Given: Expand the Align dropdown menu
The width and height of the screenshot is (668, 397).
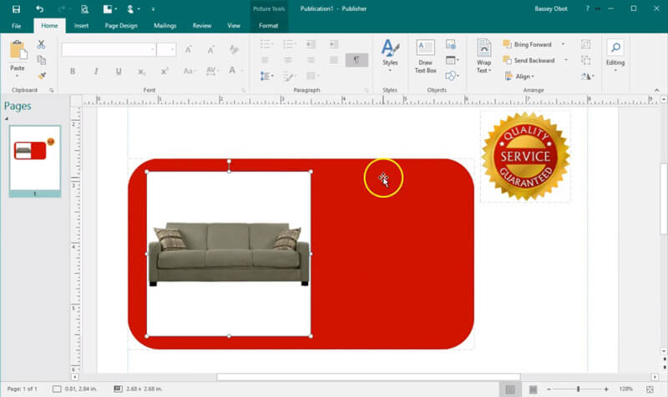Looking at the screenshot, I should click(x=522, y=76).
